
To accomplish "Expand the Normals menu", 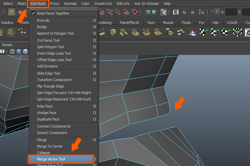I will 70,3.
